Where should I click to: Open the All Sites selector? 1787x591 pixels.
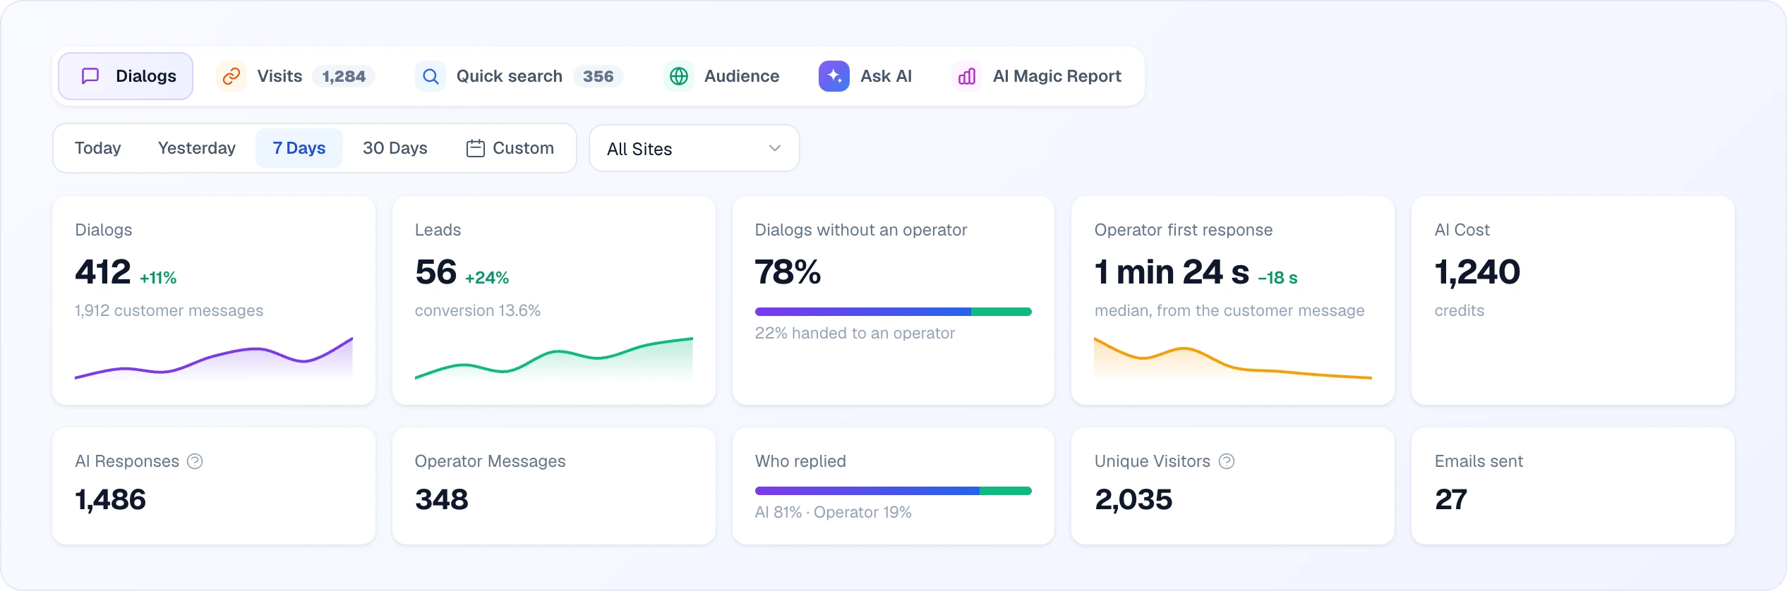(694, 148)
